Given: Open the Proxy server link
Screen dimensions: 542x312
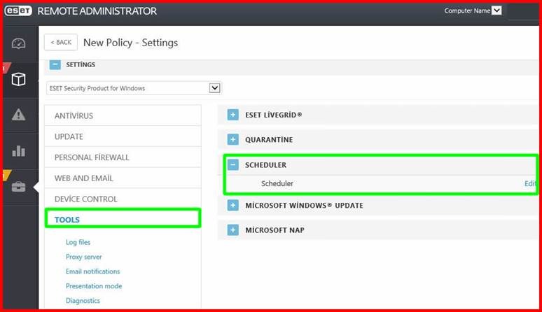Looking at the screenshot, I should [83, 257].
